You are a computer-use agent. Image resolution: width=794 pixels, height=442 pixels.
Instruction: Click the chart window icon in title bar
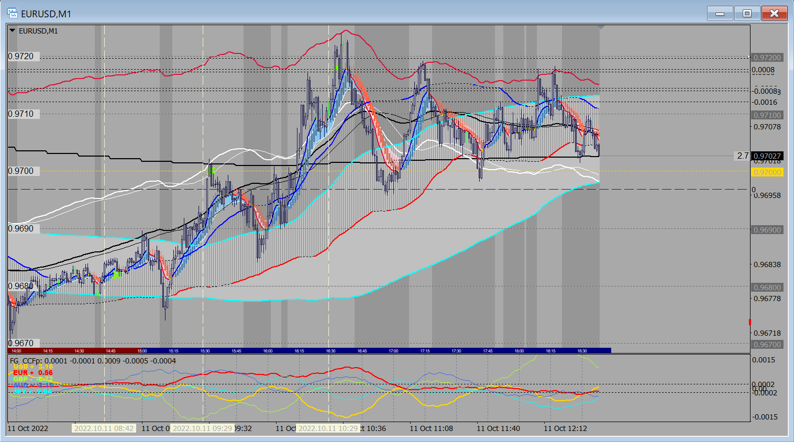pyautogui.click(x=12, y=13)
